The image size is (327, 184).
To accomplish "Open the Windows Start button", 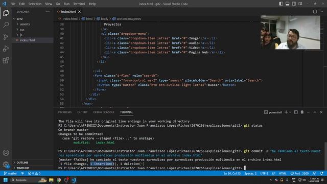I will pos(6,180).
